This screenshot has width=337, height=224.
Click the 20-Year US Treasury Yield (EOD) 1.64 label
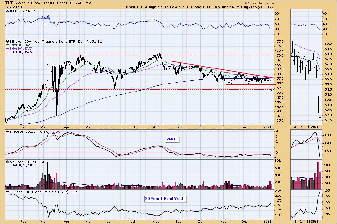click(x=44, y=192)
